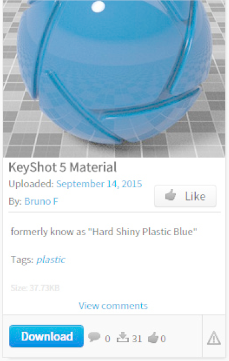Click the faded Size 37.73KB text
This screenshot has width=229, height=361.
(35, 288)
